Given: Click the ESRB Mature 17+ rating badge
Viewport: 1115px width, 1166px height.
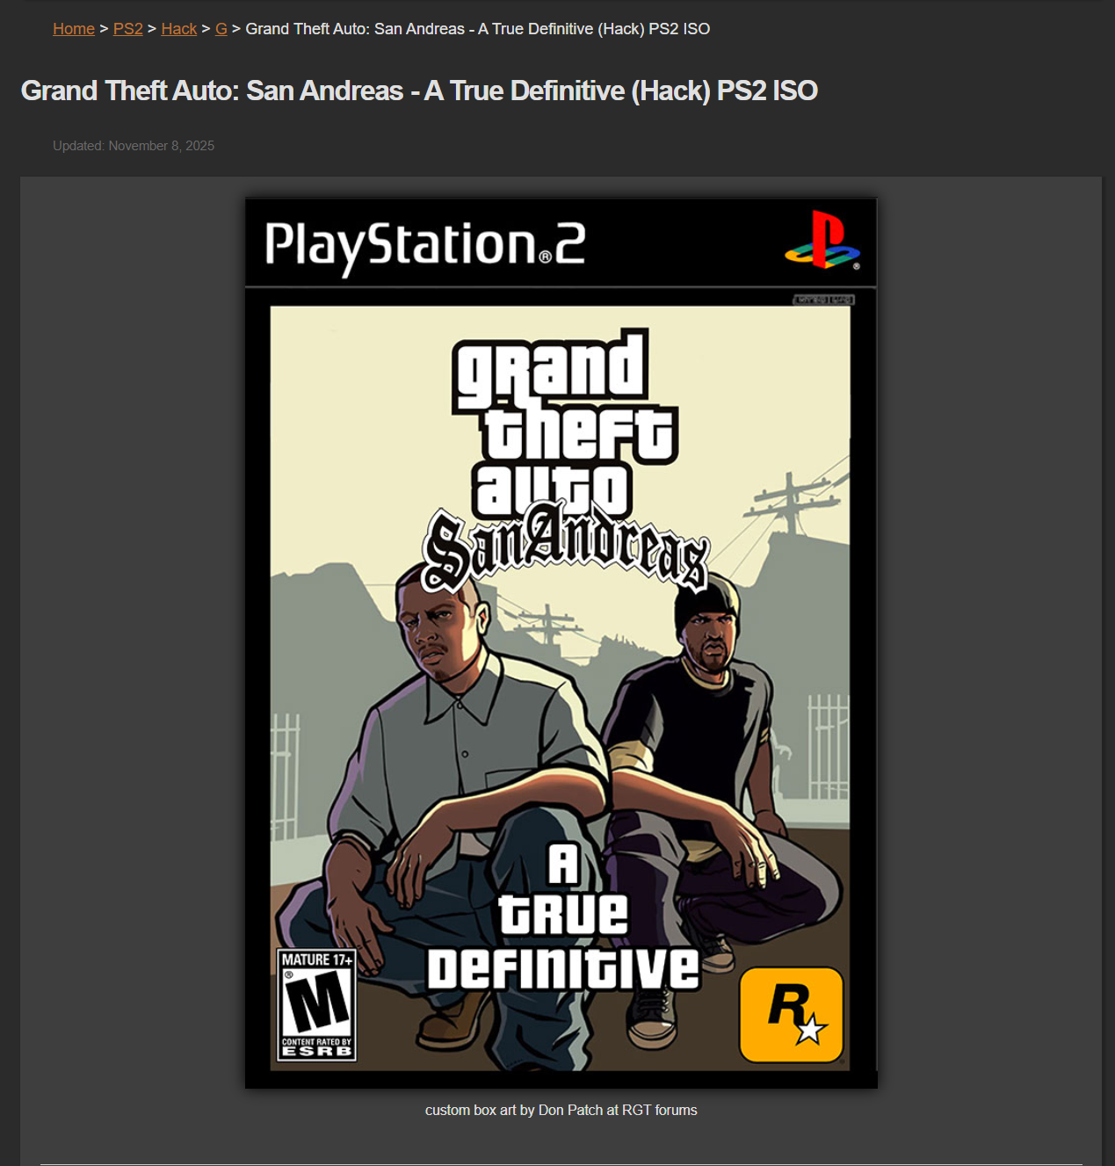Looking at the screenshot, I should click(x=317, y=1005).
